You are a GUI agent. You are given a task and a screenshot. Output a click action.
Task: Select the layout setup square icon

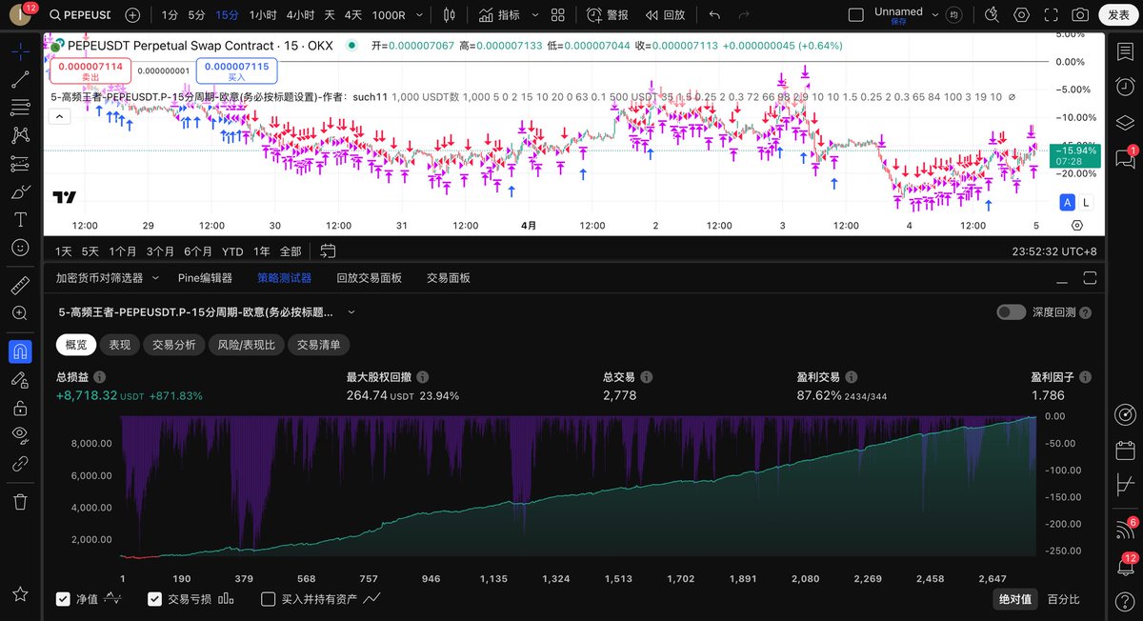pos(856,15)
